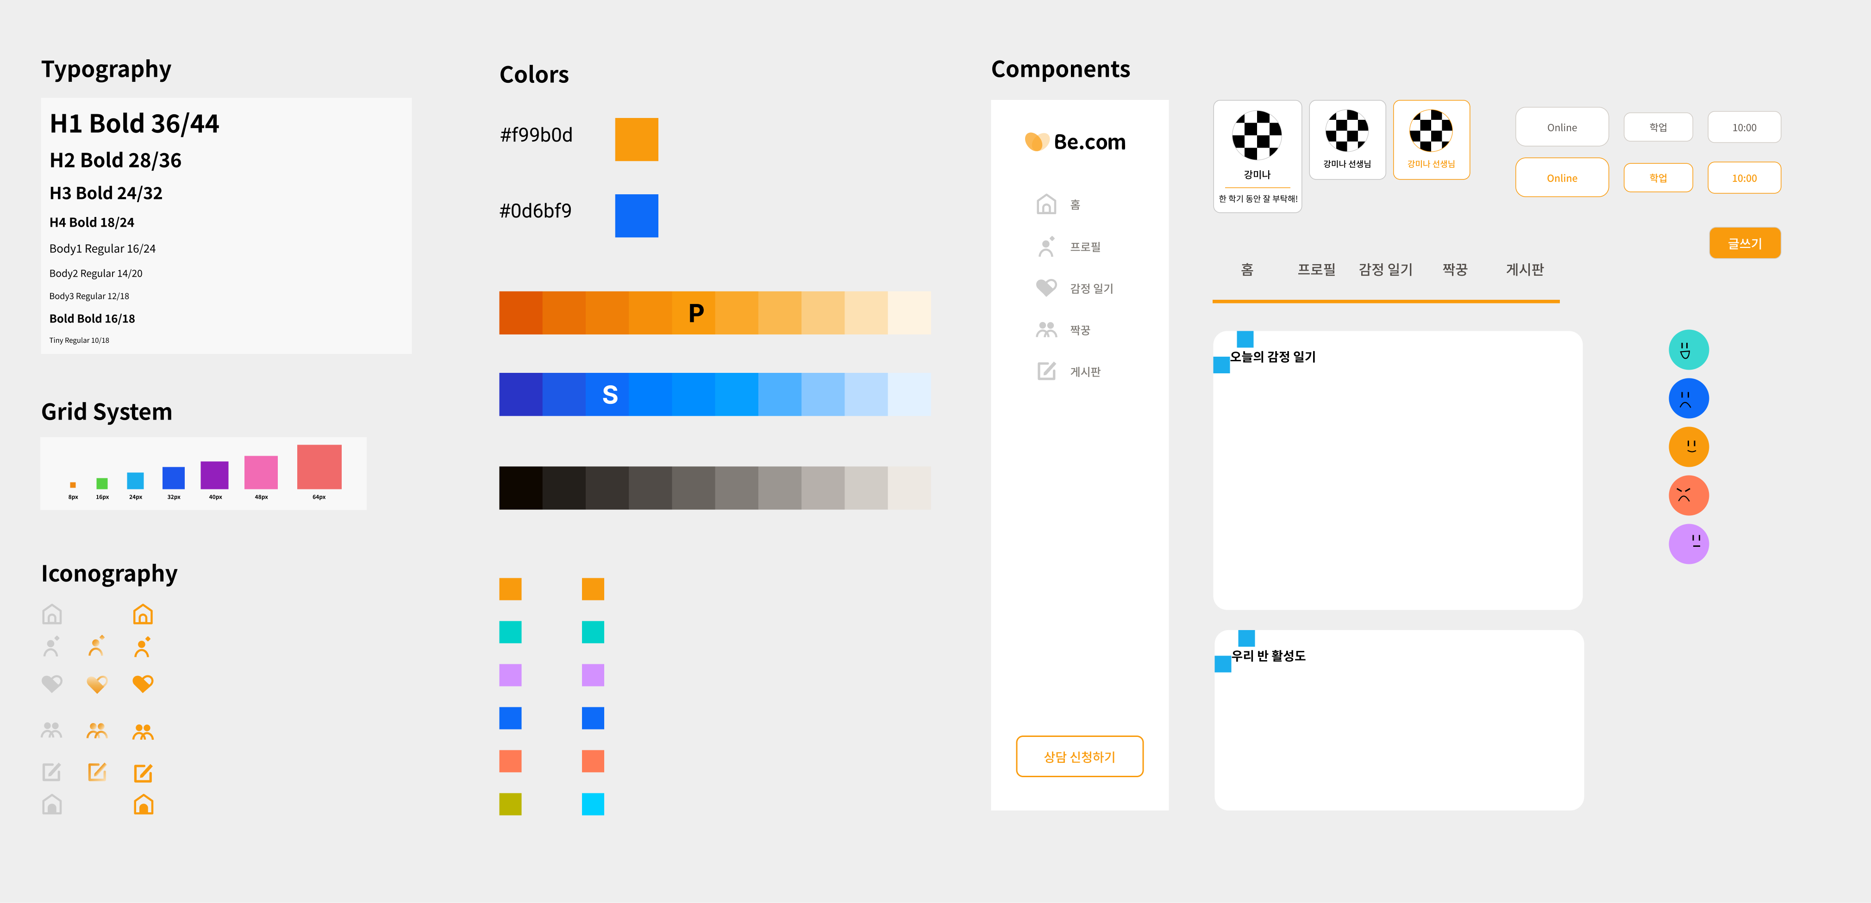Select the teal happy face emoji
The image size is (1871, 903).
[x=1688, y=350]
